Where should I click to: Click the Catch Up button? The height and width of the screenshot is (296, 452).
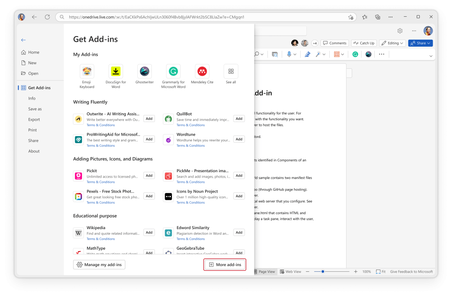(364, 43)
